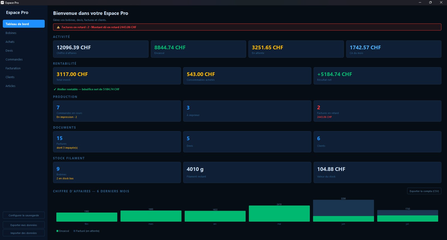Click the 'Atelier rentable — bénéfice net' text
The width and height of the screenshot is (447, 240).
86,89
